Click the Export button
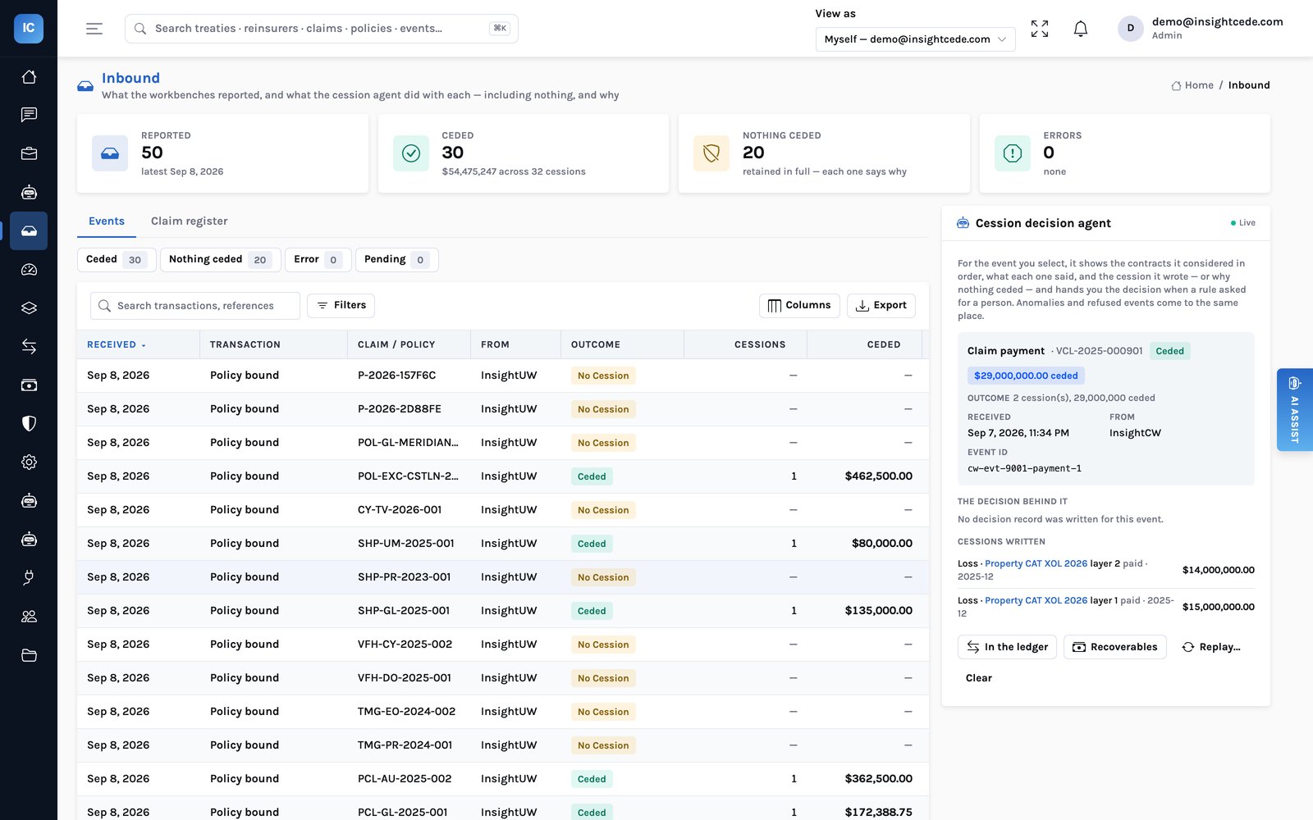Screen dimensions: 1313x820 pyautogui.click(x=881, y=305)
